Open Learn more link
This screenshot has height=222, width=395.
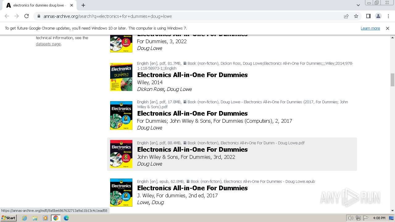[370, 28]
